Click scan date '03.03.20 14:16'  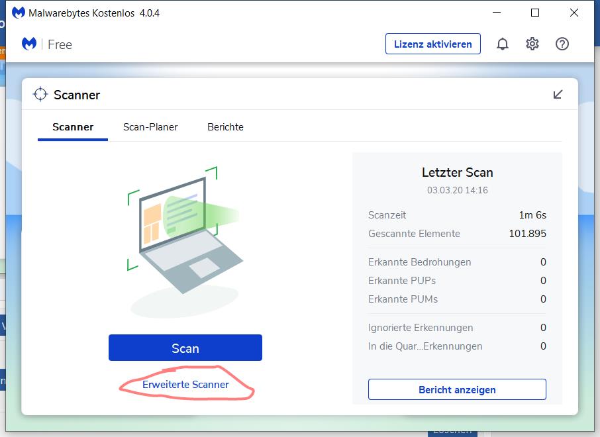click(457, 190)
